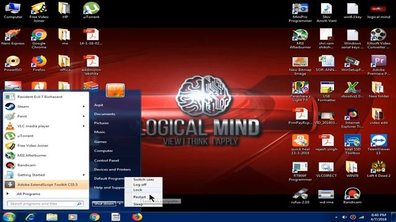Open Games from Start menu
The image size is (396, 222).
pos(100,142)
